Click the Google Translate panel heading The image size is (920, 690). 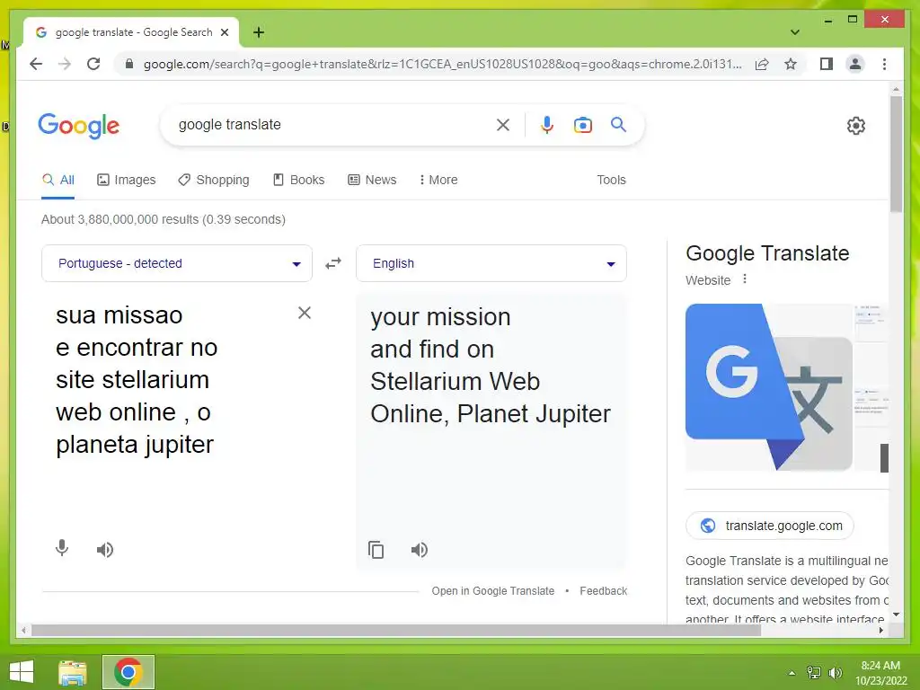(767, 253)
